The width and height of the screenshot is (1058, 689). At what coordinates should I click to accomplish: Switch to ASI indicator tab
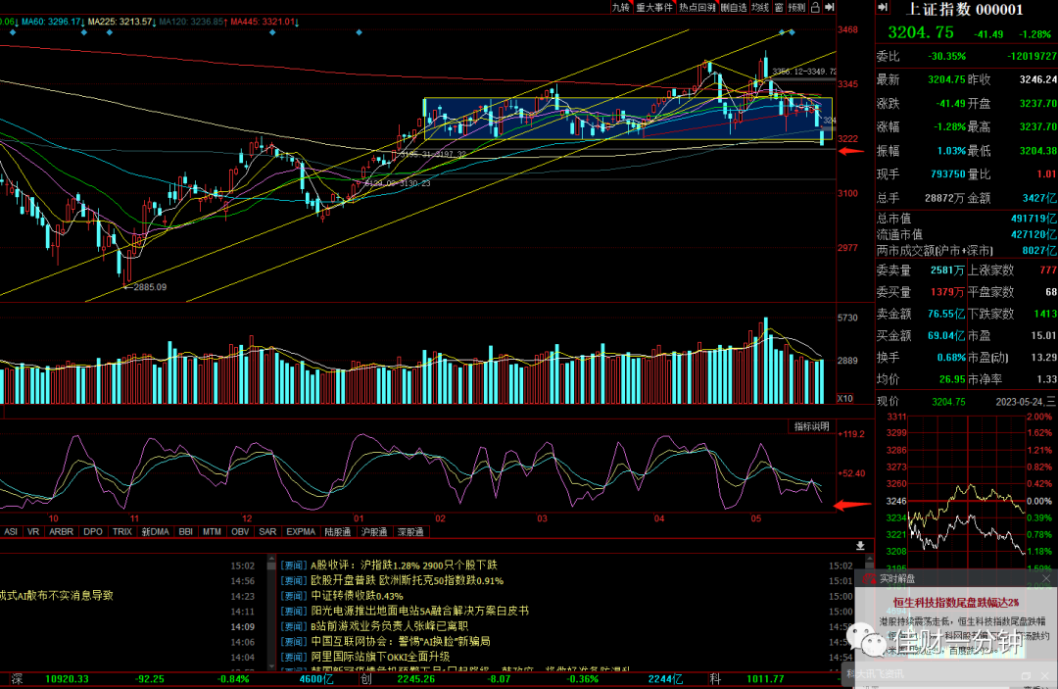pyautogui.click(x=11, y=532)
